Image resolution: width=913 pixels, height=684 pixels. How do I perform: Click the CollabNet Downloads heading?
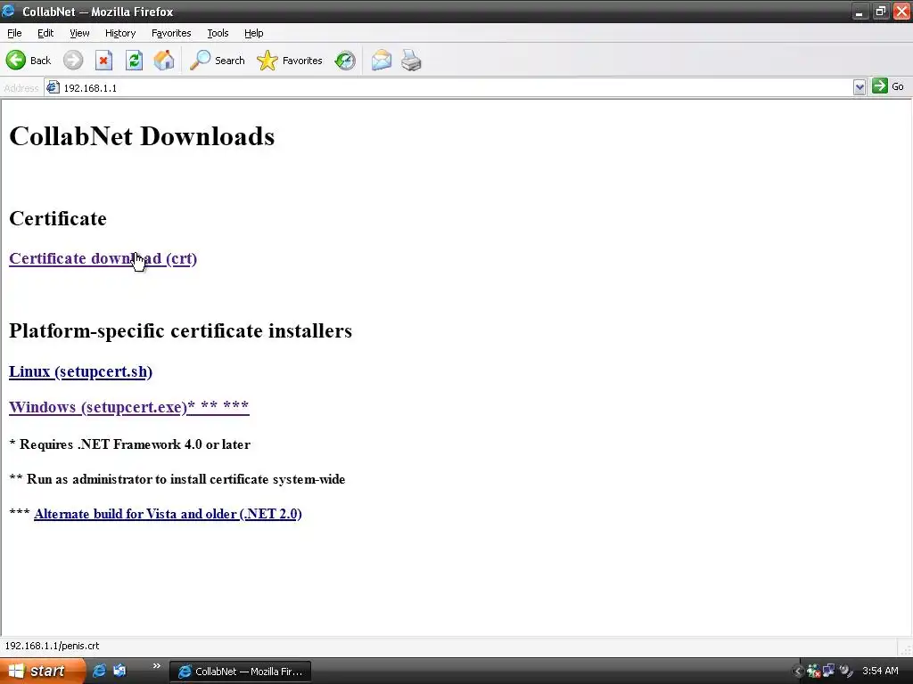point(142,136)
